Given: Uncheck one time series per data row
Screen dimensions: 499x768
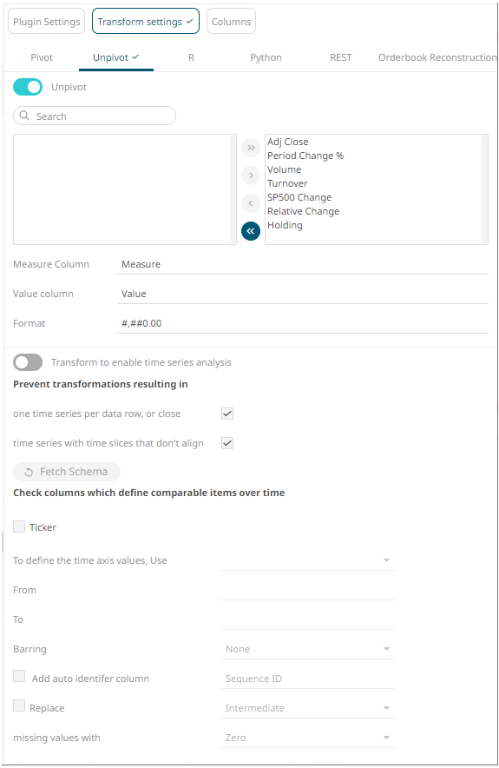Looking at the screenshot, I should point(227,414).
